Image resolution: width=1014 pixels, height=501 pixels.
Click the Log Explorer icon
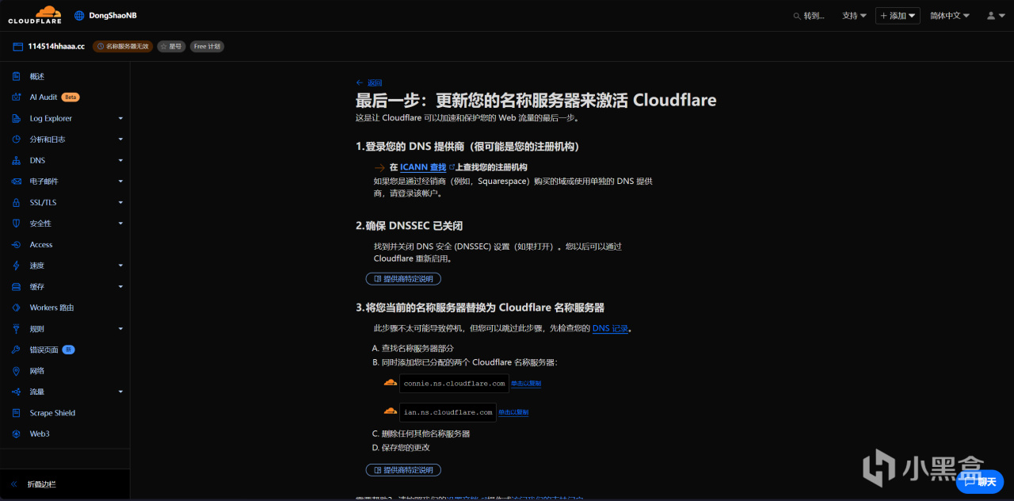[17, 118]
